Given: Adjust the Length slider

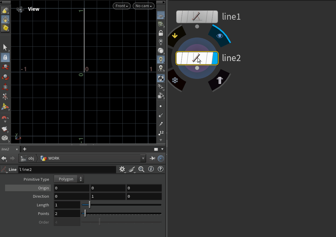Looking at the screenshot, I should 122,205.
